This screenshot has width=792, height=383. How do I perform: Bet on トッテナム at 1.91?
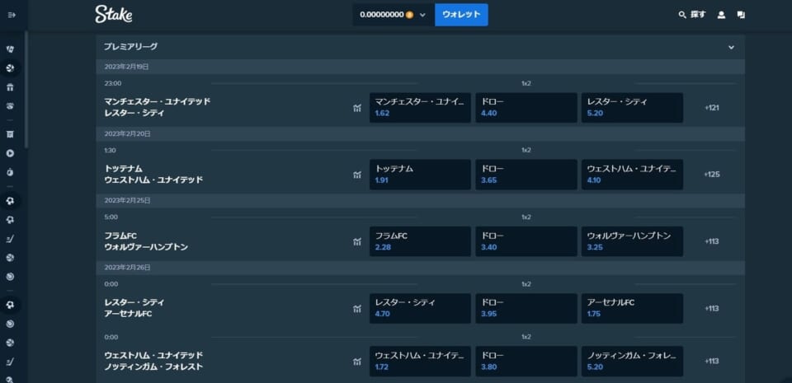(x=420, y=175)
